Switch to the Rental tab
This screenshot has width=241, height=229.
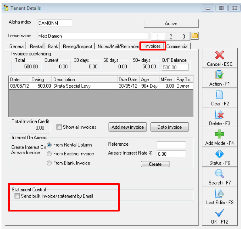pyautogui.click(x=36, y=46)
